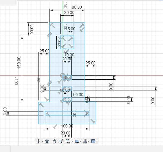
Task: Select the right edge of the upper square cutout
Action: [x=74, y=42]
